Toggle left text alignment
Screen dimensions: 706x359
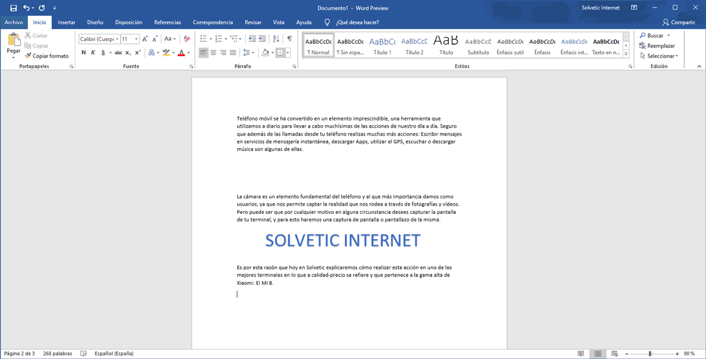[204, 52]
